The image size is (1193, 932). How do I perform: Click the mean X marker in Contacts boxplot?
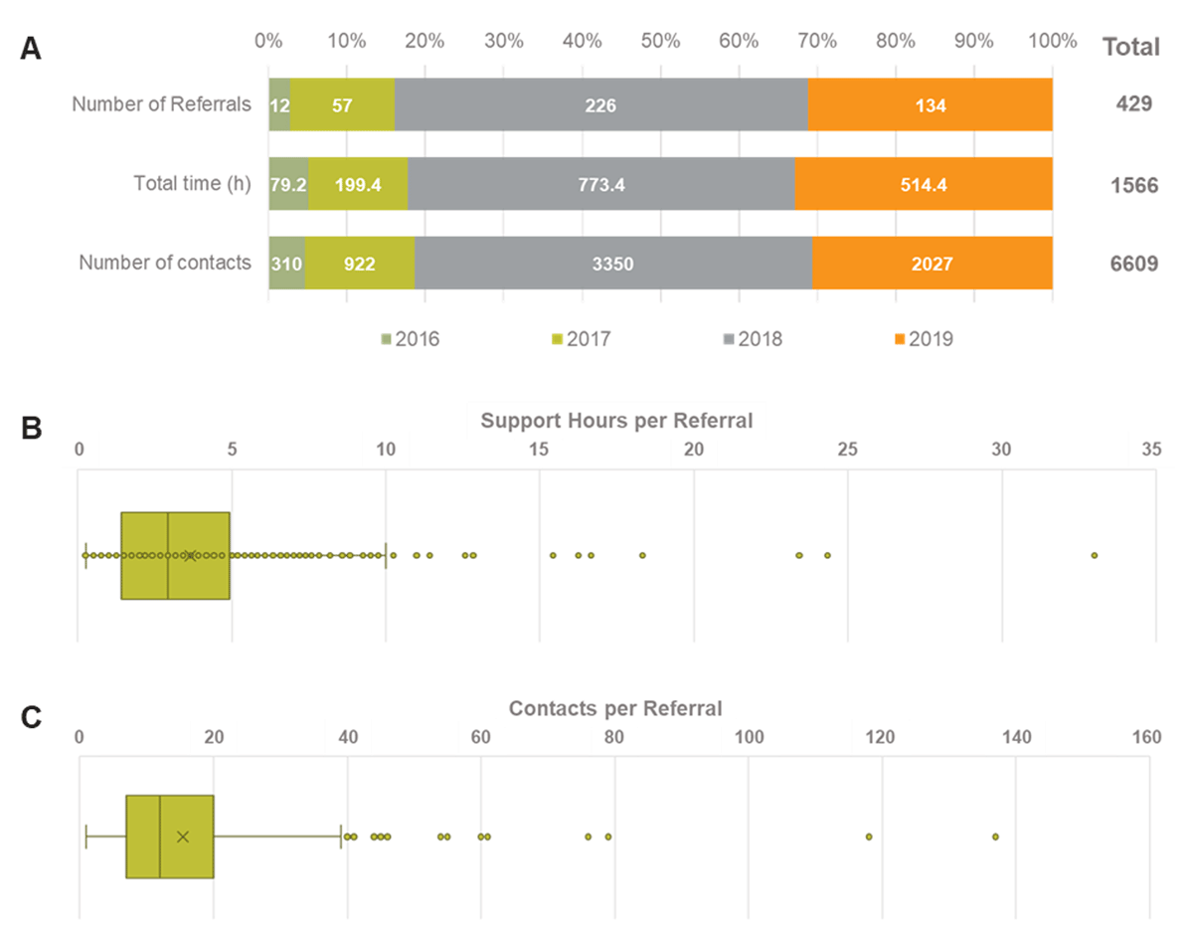(x=182, y=837)
